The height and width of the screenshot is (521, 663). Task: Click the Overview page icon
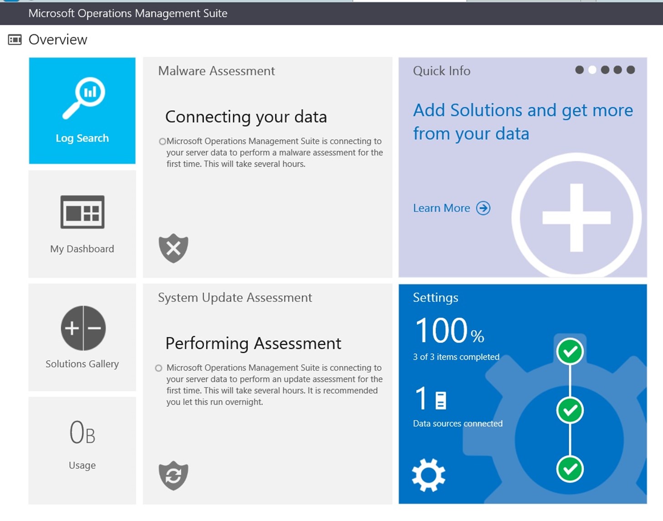point(15,40)
